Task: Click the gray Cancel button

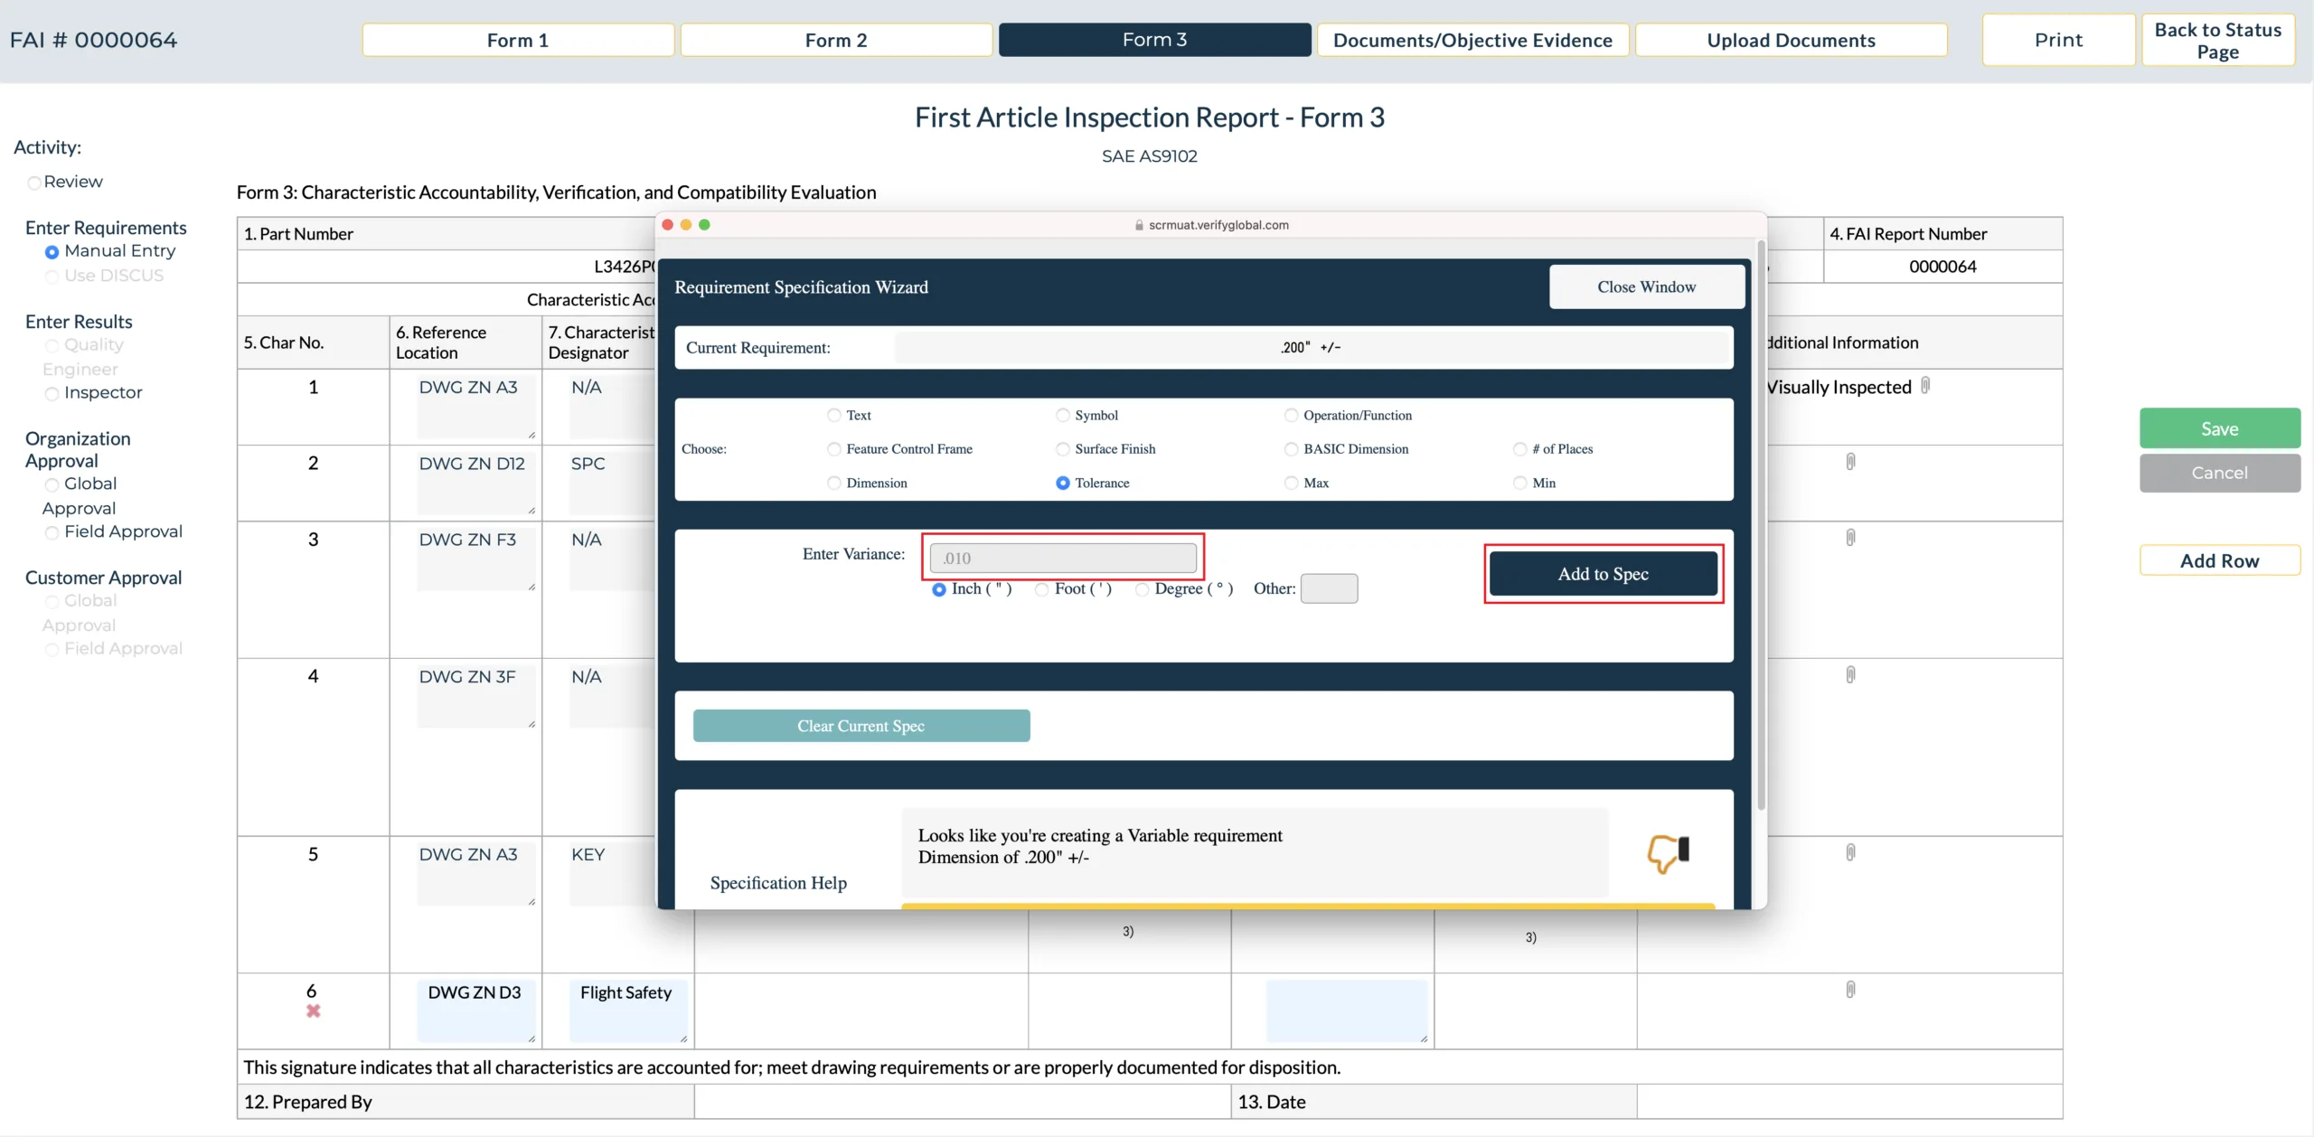Action: pos(2219,473)
